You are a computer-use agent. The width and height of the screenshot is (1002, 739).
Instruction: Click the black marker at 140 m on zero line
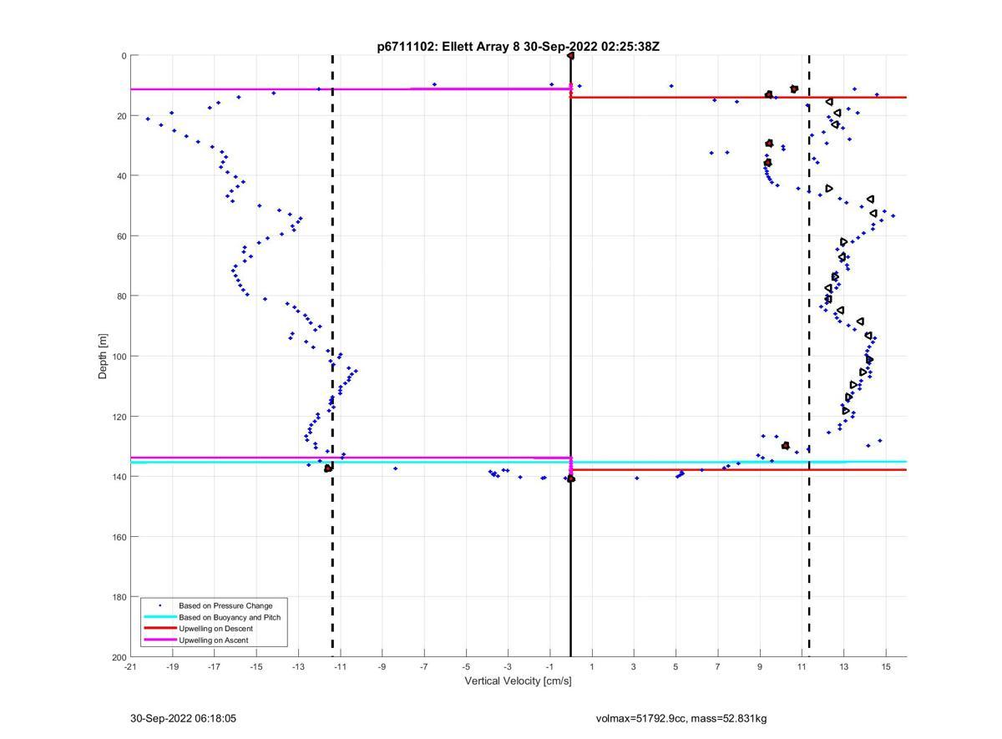point(571,478)
